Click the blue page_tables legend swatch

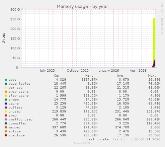point(6,84)
